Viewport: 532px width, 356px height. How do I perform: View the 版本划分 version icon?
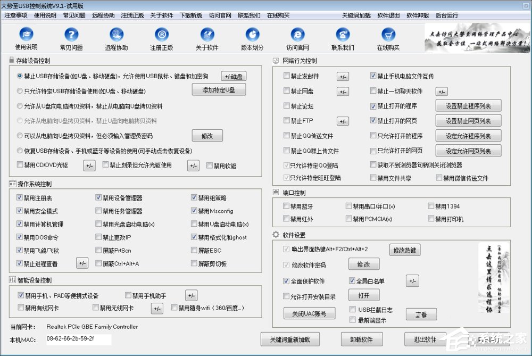pos(252,38)
